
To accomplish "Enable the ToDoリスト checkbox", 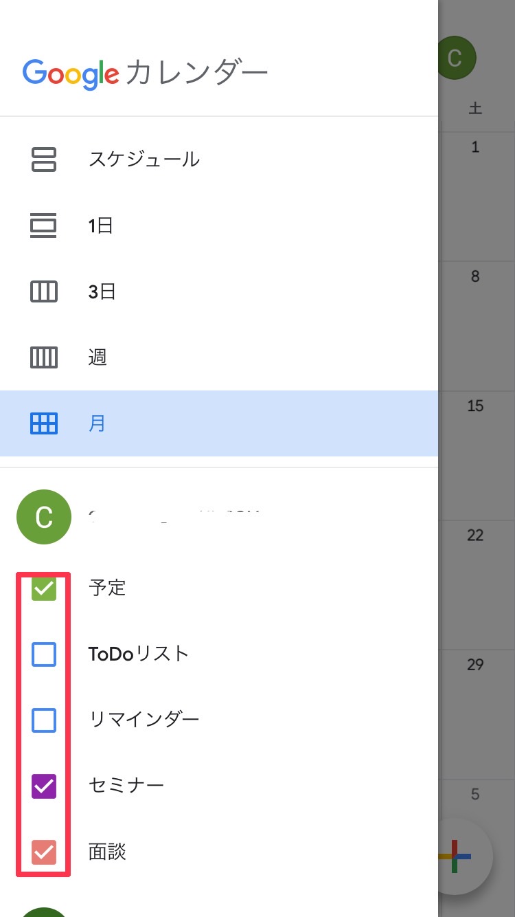I will 44,654.
